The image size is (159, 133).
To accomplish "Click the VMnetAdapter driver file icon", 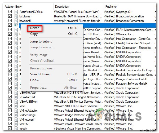I will click(x=16, y=111).
